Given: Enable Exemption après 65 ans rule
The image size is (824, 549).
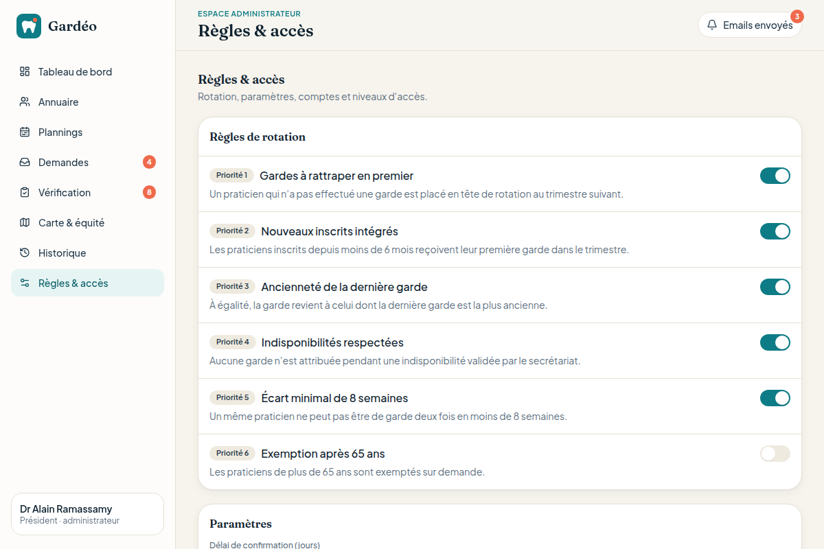Looking at the screenshot, I should pyautogui.click(x=775, y=454).
